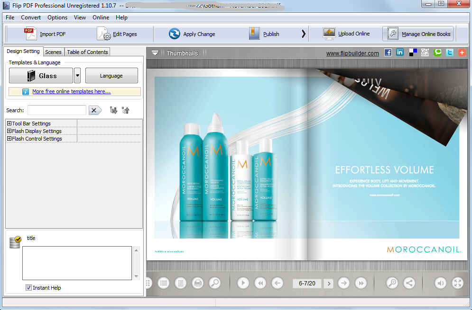Click the single page view button
This screenshot has height=310, width=472.
point(181,283)
